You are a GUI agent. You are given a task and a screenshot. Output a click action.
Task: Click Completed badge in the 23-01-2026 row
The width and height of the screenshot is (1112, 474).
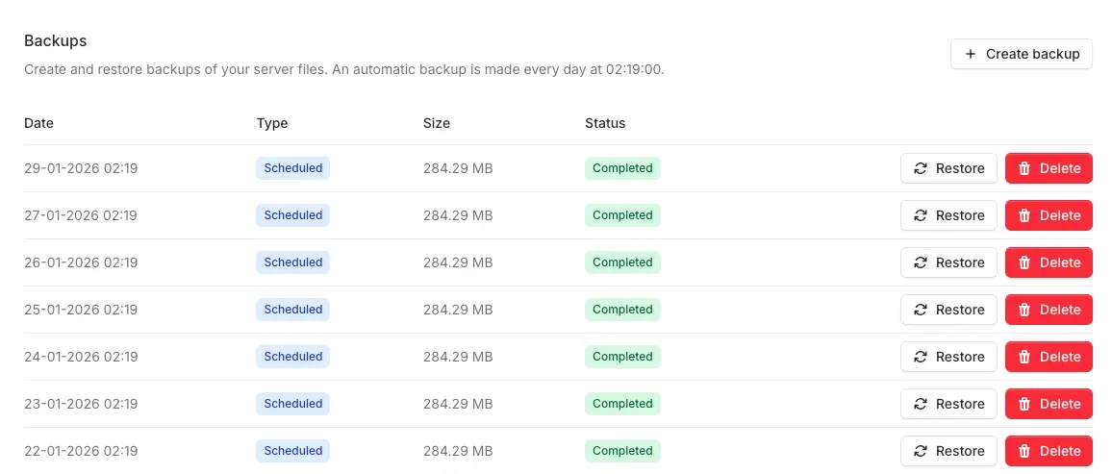[x=622, y=404]
